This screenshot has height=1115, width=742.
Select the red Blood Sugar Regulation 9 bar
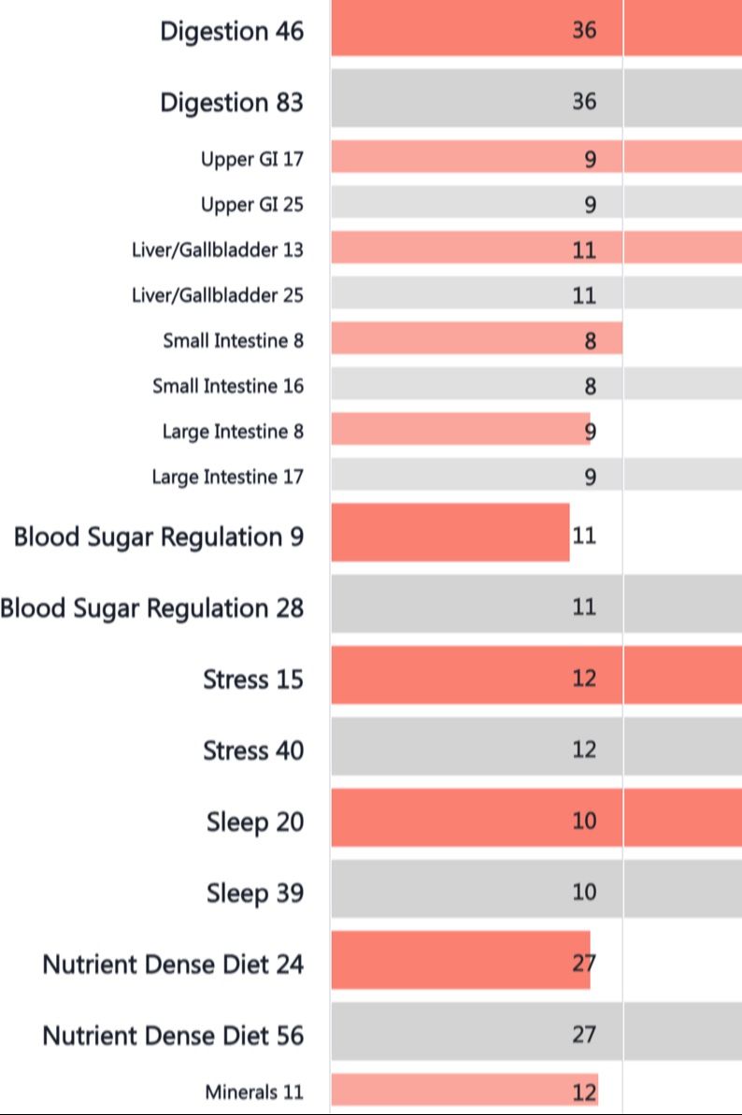[449, 534]
